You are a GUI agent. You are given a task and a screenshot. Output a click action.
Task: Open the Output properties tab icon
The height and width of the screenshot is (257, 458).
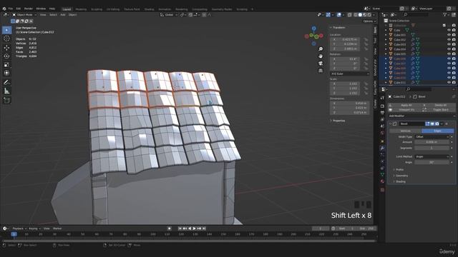(382, 113)
